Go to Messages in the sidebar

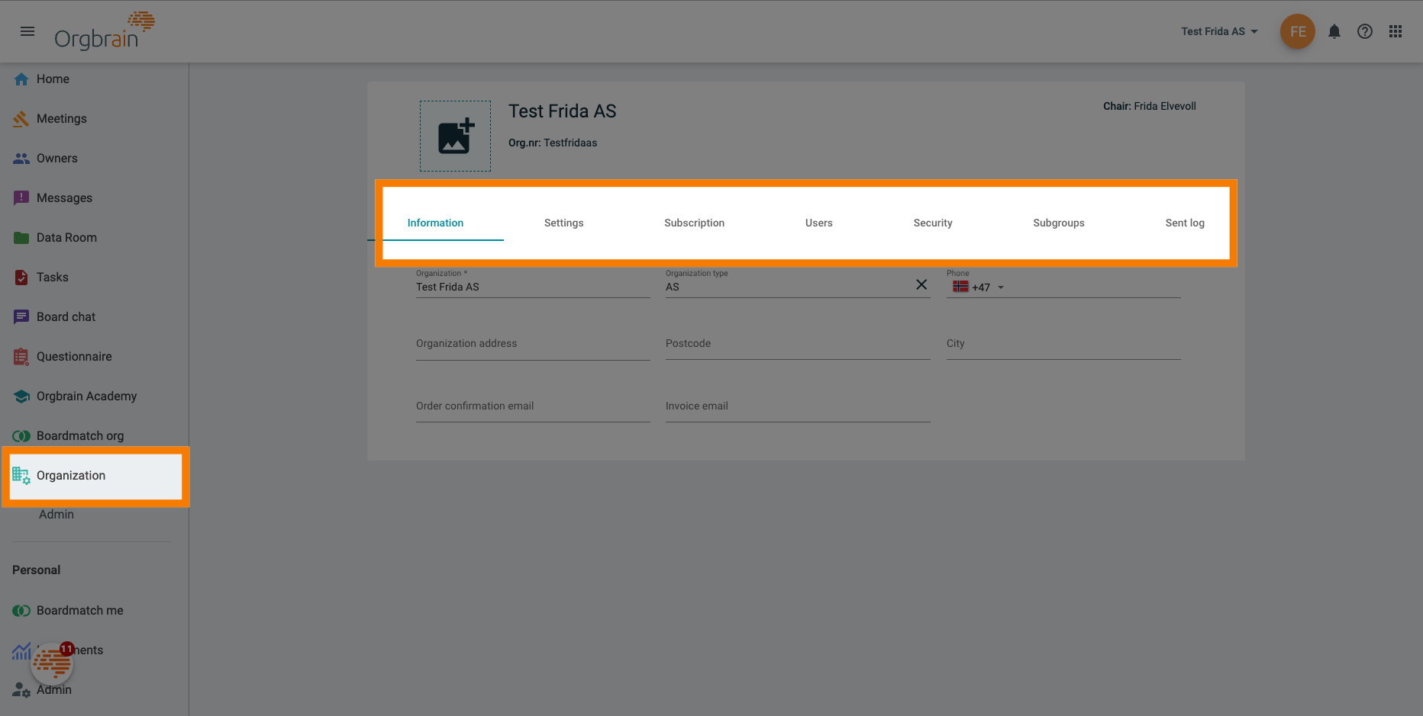tap(64, 197)
